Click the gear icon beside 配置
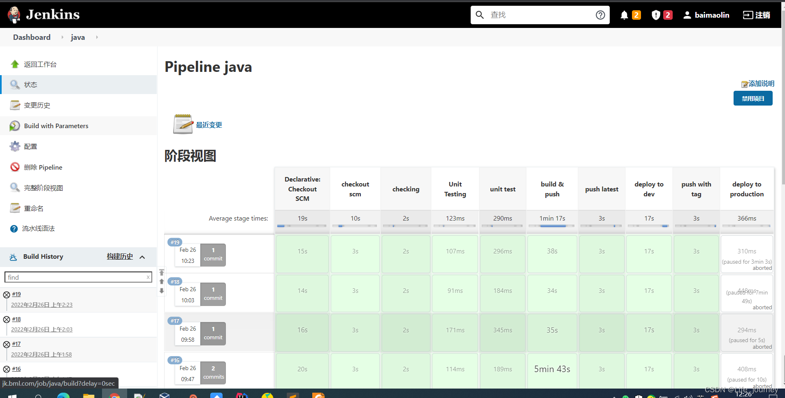 point(15,146)
